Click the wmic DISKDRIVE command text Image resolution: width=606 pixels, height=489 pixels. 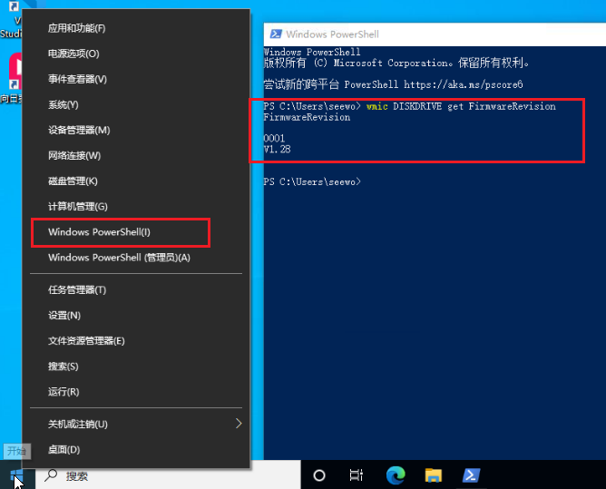461,106
